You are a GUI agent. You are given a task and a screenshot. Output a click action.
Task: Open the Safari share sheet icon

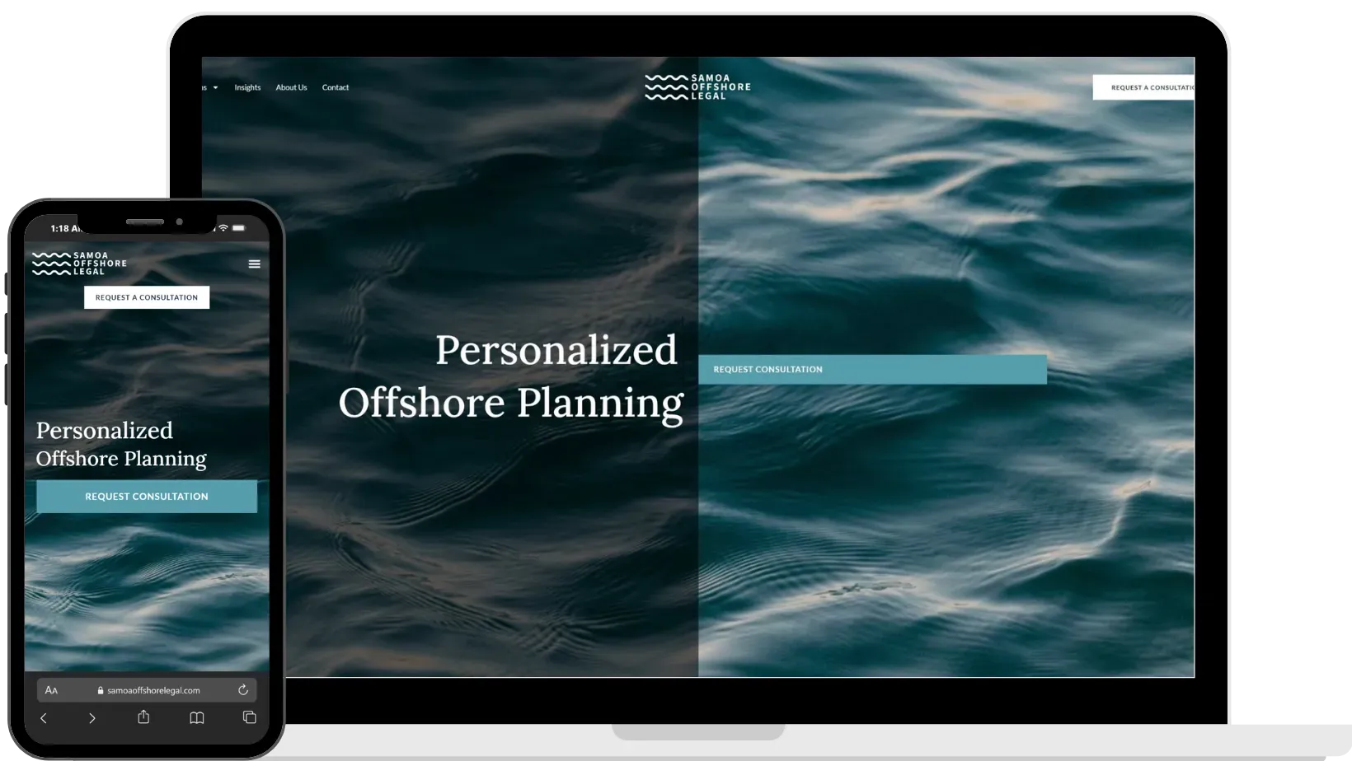click(x=143, y=717)
